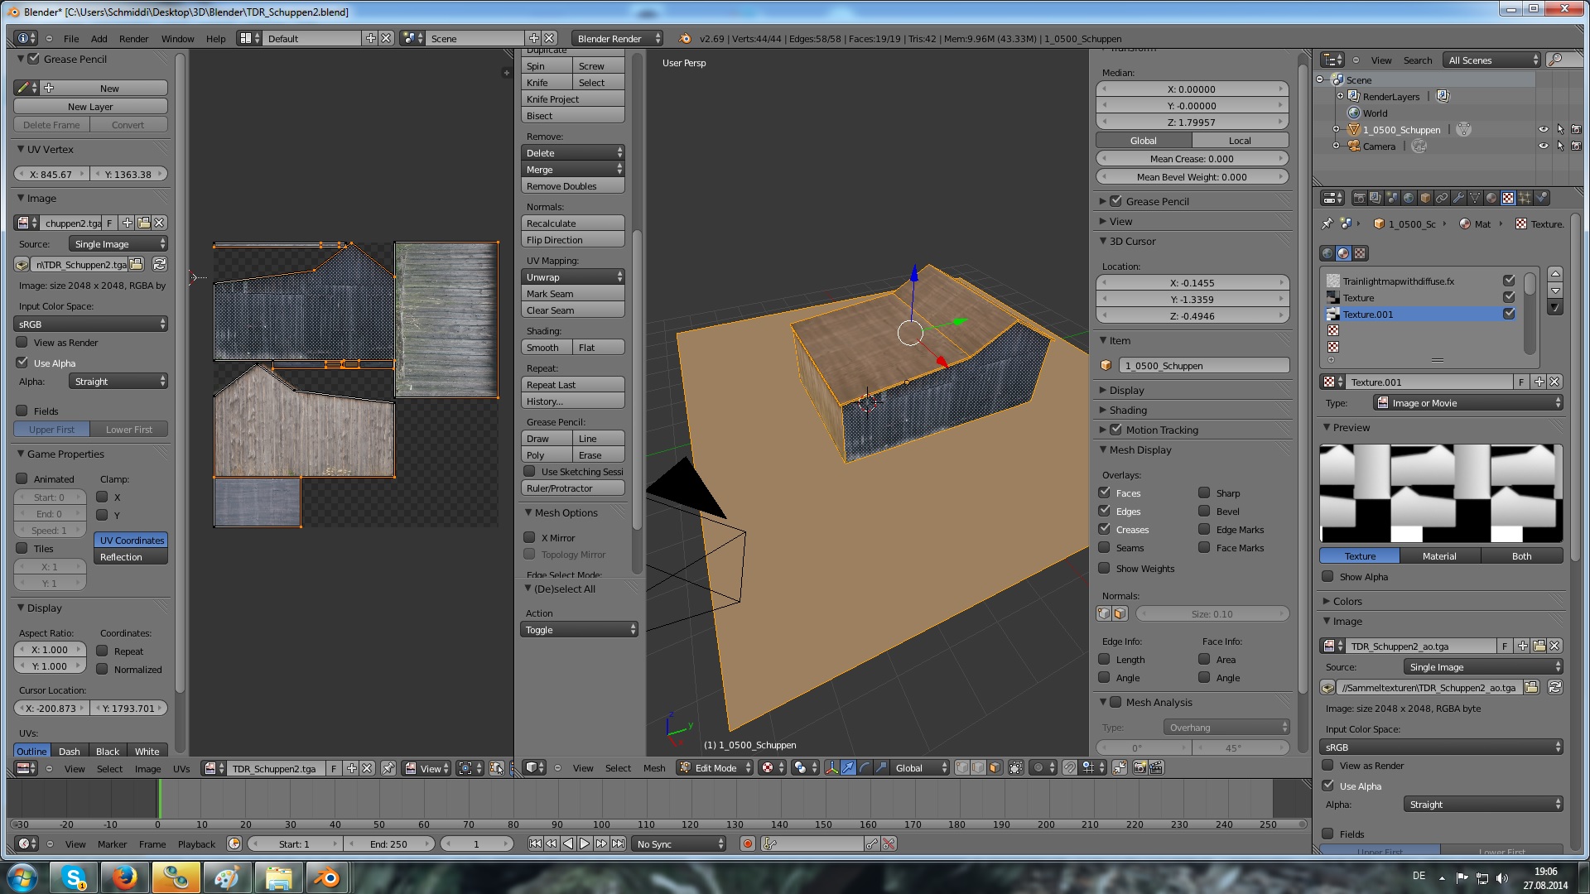The image size is (1590, 894).
Task: Open the Edit Mode dropdown
Action: [715, 767]
